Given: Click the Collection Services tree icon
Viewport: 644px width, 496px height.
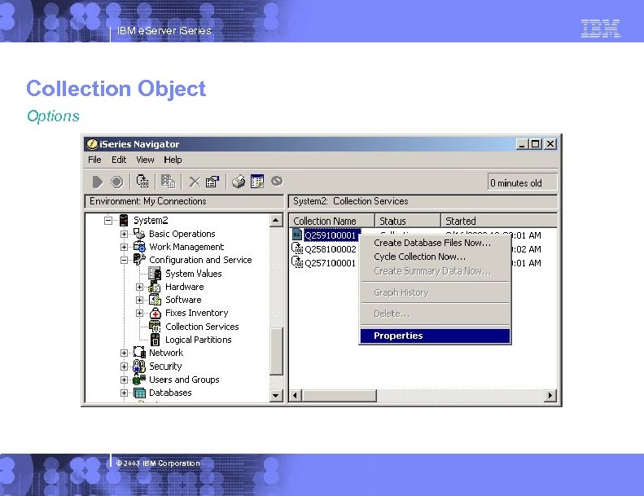Looking at the screenshot, I should [x=155, y=327].
